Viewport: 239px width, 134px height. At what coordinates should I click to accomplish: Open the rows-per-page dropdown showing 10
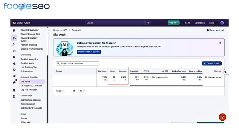(82, 91)
